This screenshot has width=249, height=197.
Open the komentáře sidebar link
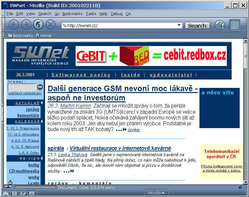point(28,115)
